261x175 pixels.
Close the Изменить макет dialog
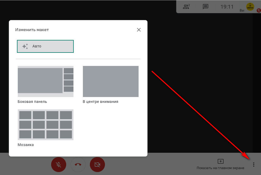pyautogui.click(x=139, y=30)
